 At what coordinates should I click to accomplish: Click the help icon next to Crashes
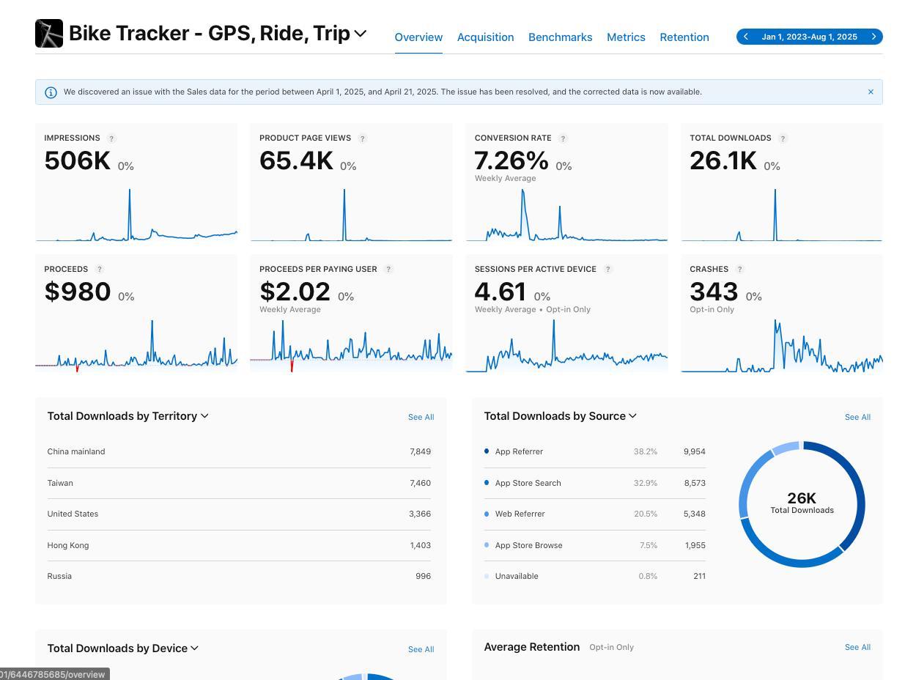(x=739, y=269)
